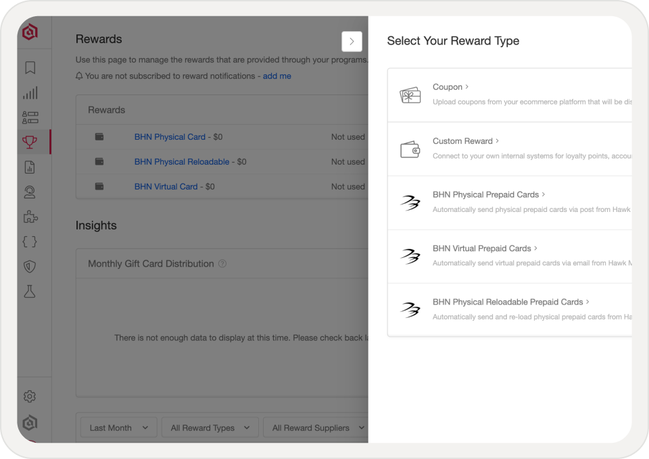Open the curly braces developer icon
The height and width of the screenshot is (459, 649).
(30, 242)
